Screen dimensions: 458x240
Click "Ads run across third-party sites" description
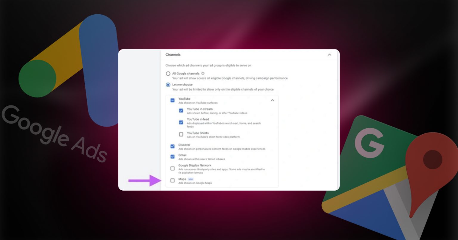[x=222, y=171]
